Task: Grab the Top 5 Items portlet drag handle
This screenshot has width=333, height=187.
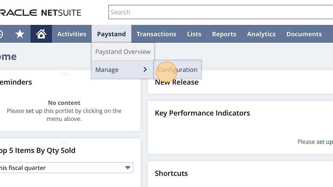Action: click(x=64, y=142)
